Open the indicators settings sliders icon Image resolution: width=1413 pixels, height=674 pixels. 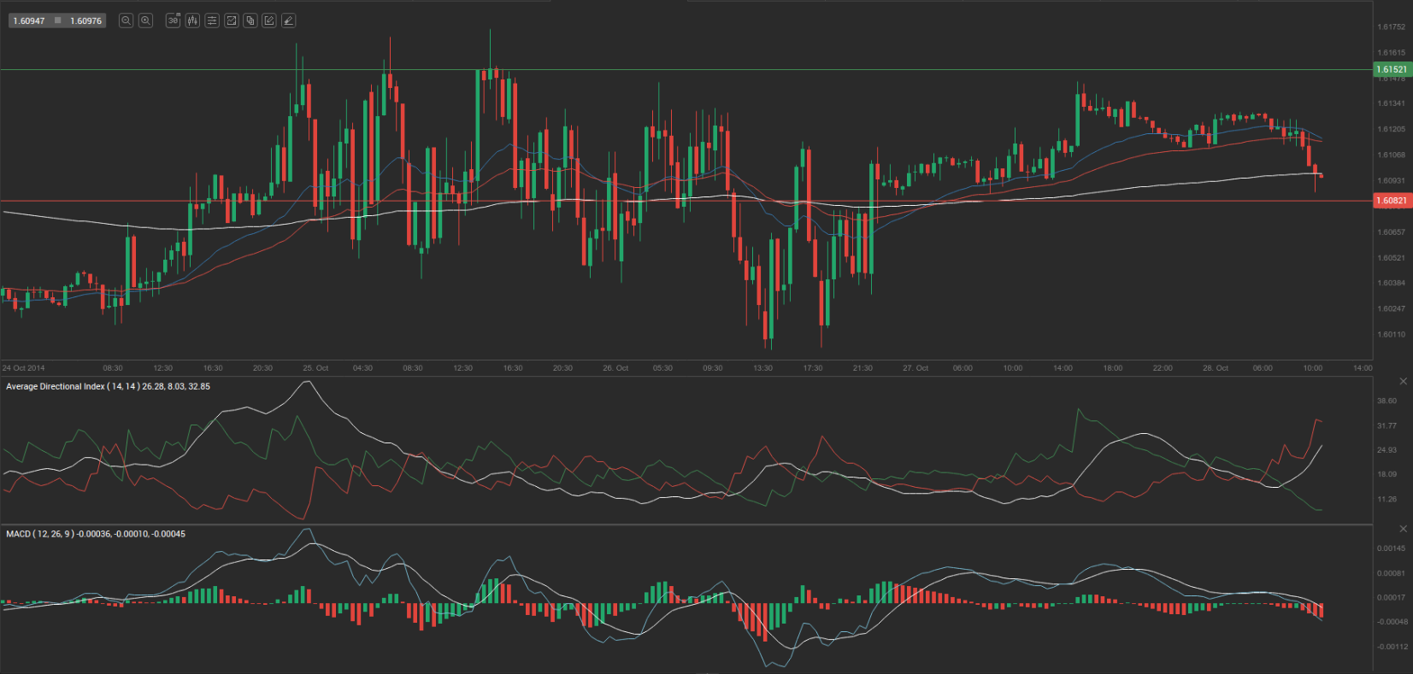point(212,21)
